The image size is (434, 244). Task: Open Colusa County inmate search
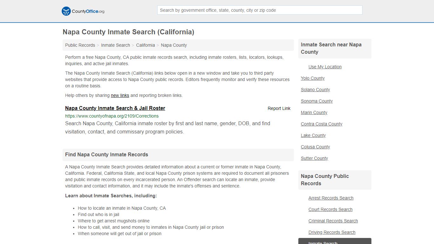coord(315,147)
